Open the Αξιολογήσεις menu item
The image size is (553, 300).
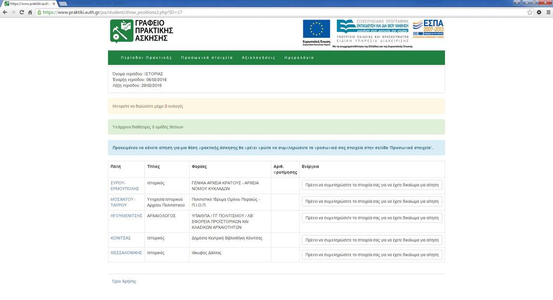click(259, 57)
